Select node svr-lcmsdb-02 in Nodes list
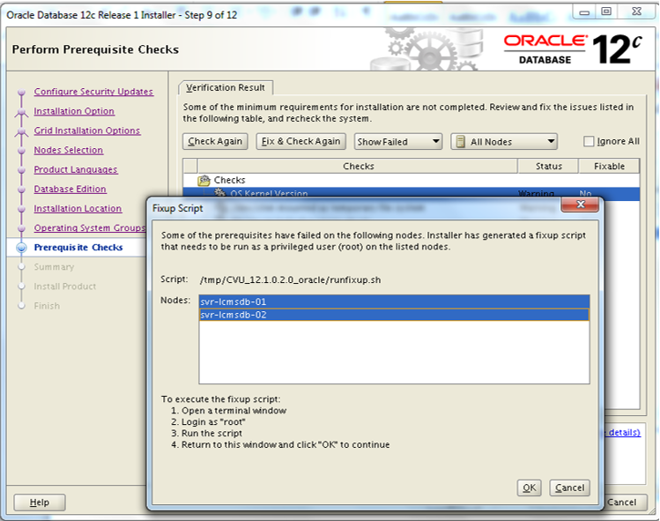 pos(394,315)
